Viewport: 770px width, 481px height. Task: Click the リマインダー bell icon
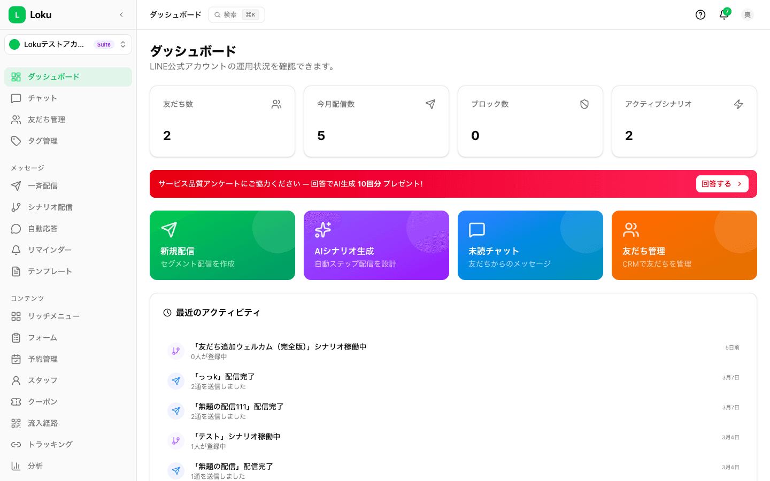point(17,250)
